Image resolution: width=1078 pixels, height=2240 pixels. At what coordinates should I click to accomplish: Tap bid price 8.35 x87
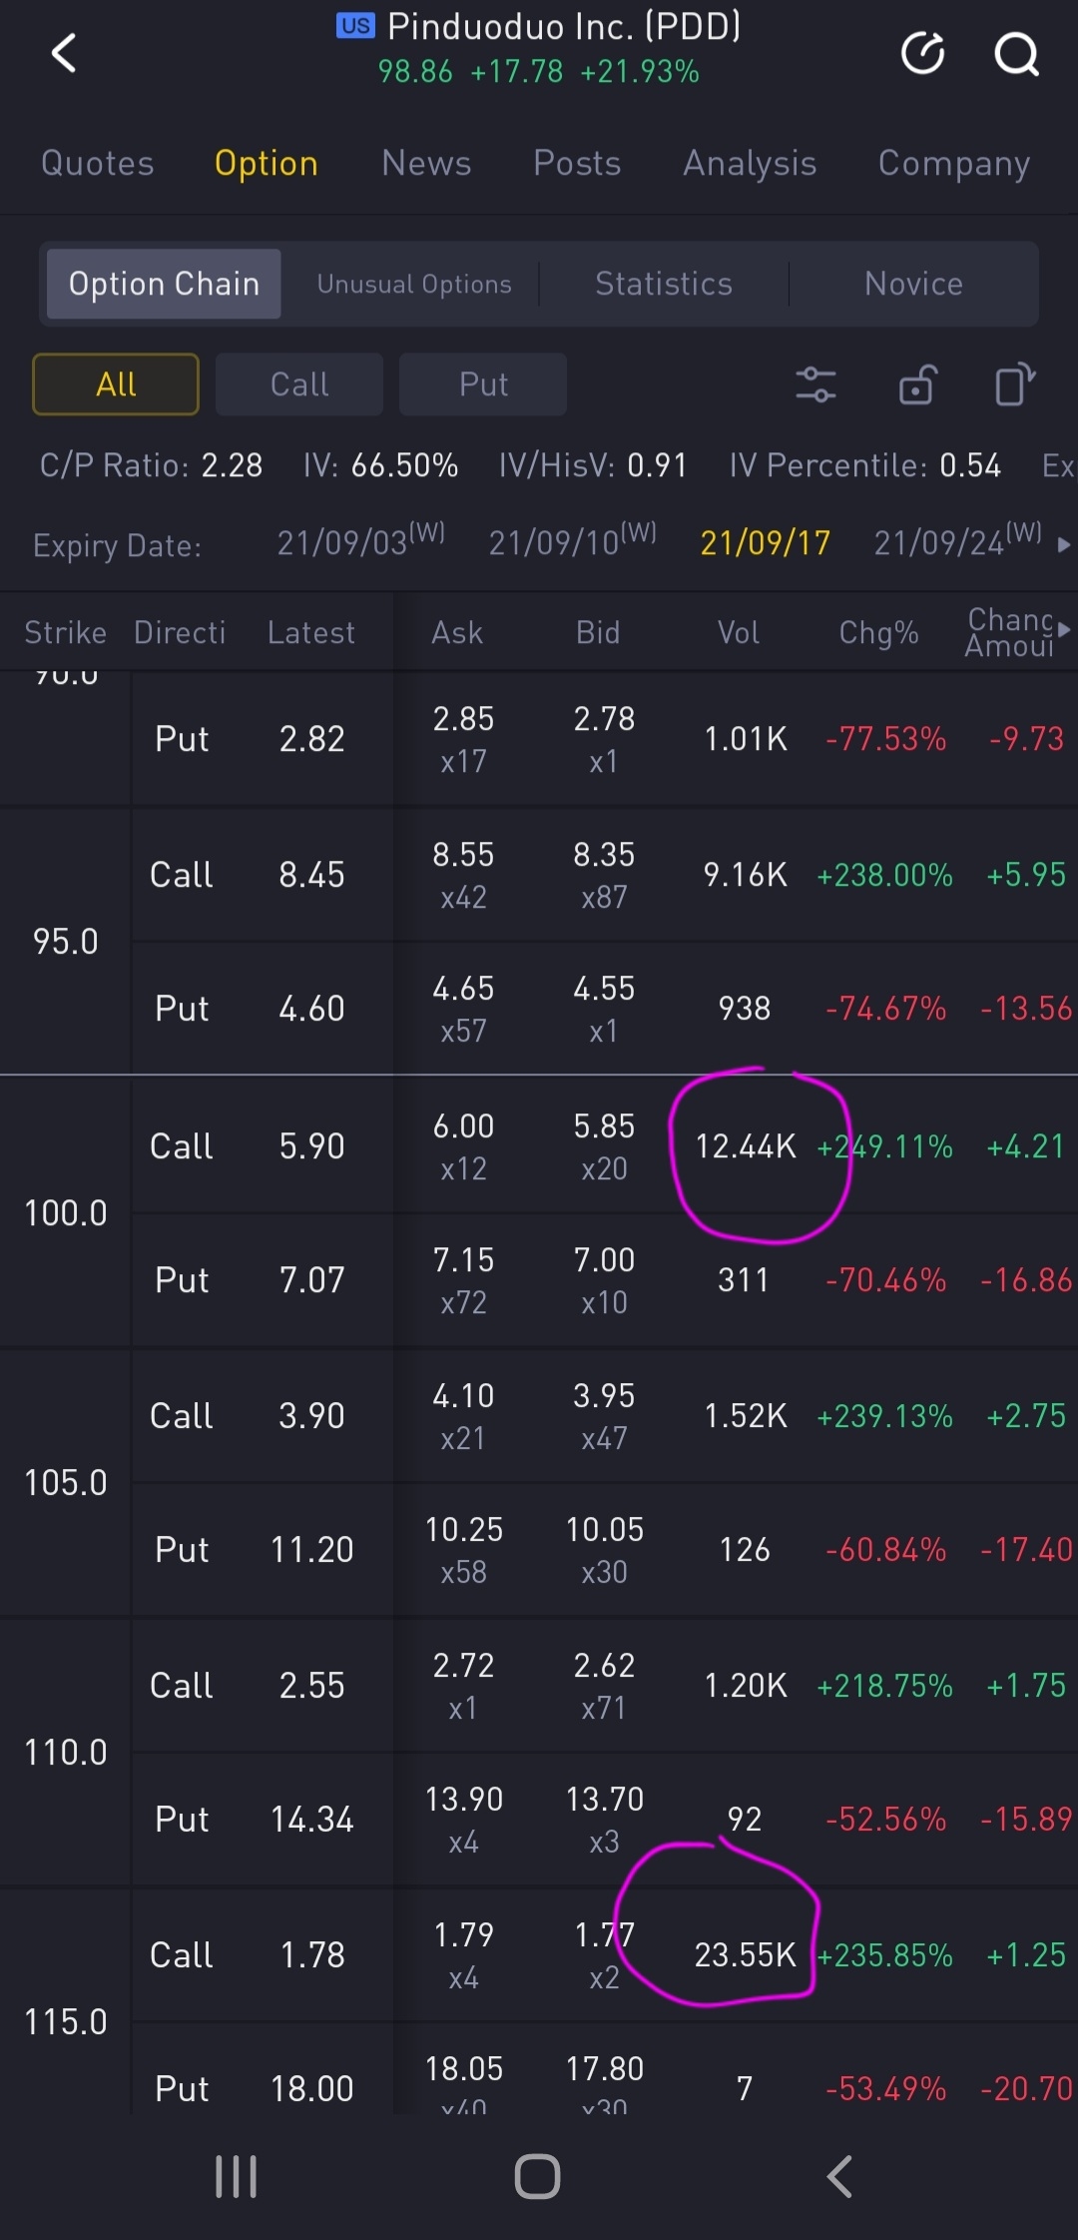604,875
